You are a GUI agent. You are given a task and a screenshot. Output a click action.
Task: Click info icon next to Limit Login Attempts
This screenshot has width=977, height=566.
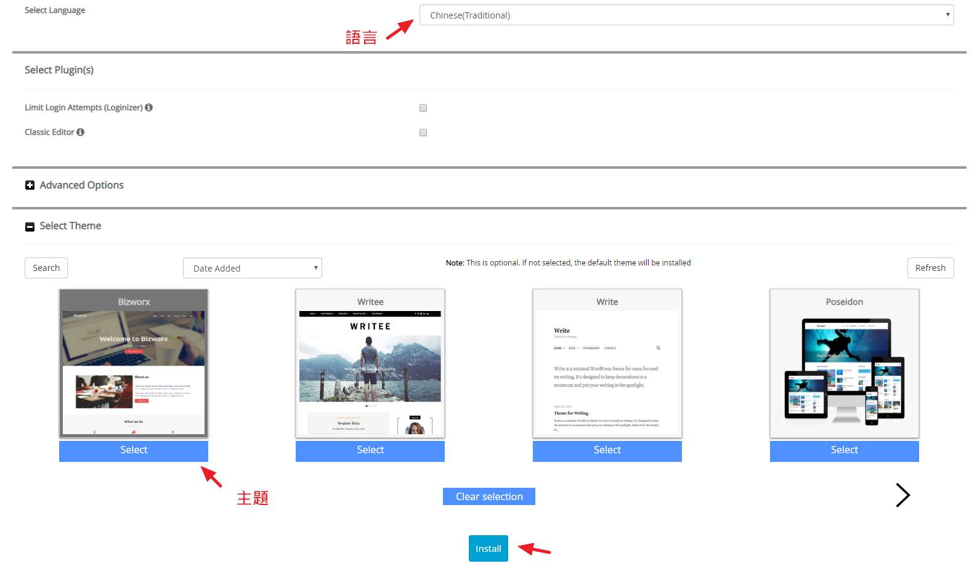pos(148,107)
